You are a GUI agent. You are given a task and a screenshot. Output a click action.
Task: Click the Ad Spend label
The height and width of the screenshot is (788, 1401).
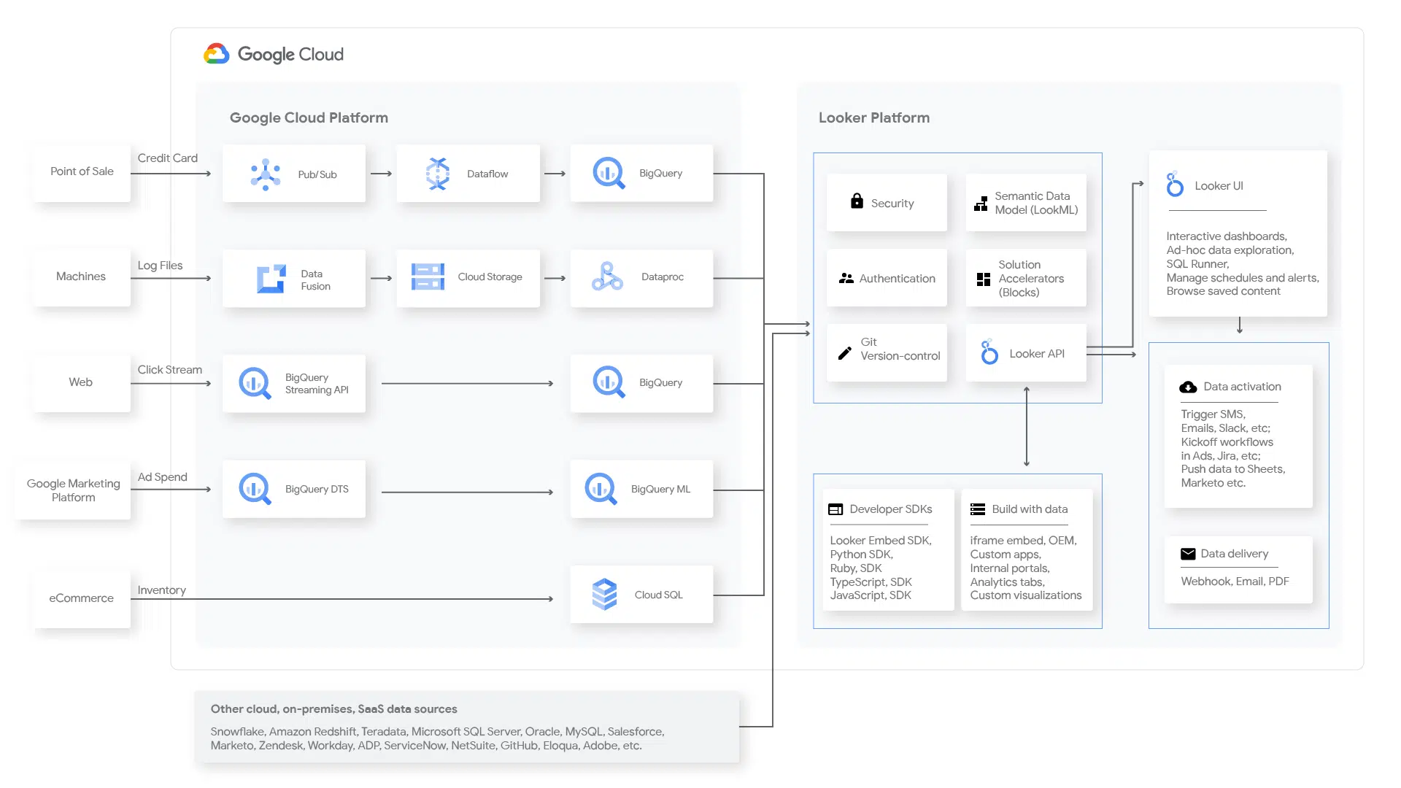point(163,477)
